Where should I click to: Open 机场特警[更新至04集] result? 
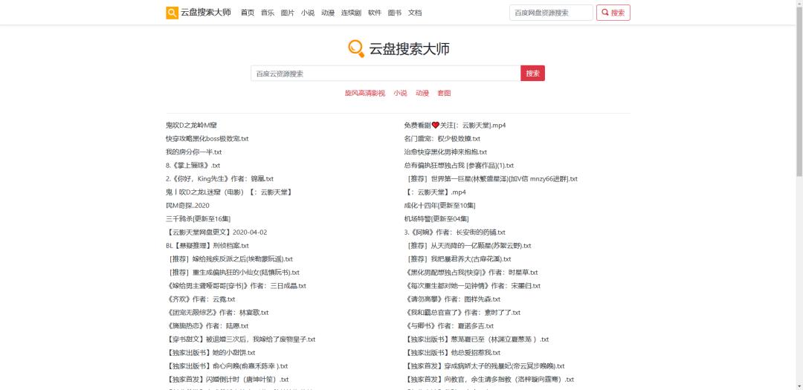click(x=436, y=218)
